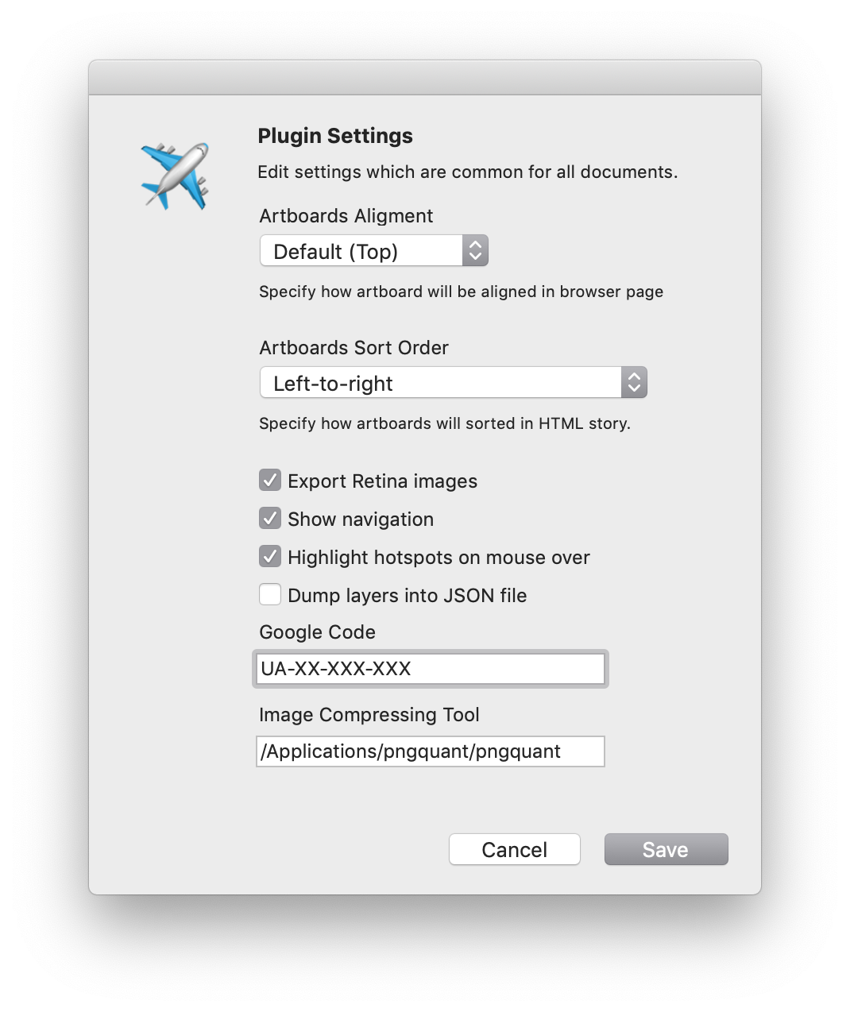Viewport: 850px width, 1012px height.
Task: Uncheck Show navigation option
Action: pos(270,518)
